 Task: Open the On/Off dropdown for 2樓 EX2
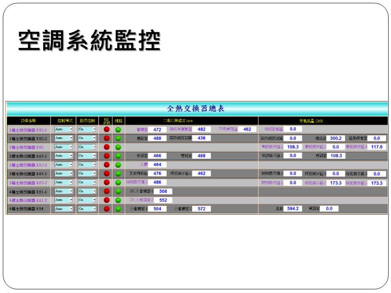pyautogui.click(x=87, y=147)
